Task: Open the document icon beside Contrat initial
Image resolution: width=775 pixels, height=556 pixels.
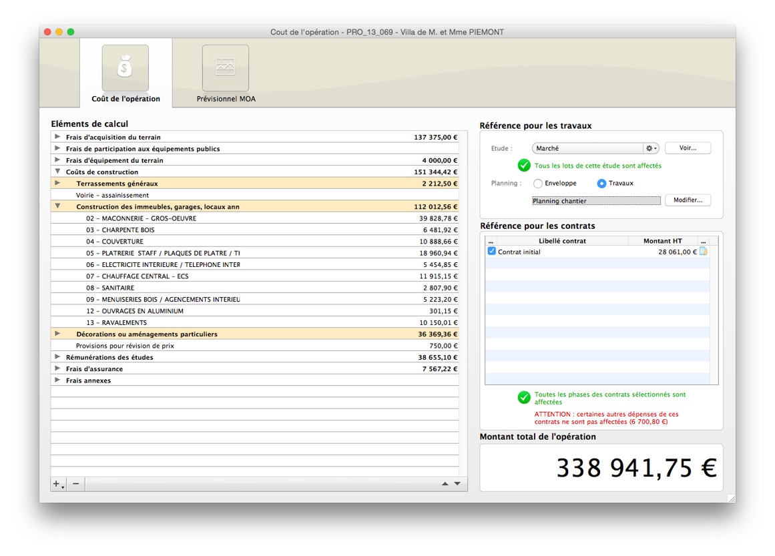Action: click(704, 252)
